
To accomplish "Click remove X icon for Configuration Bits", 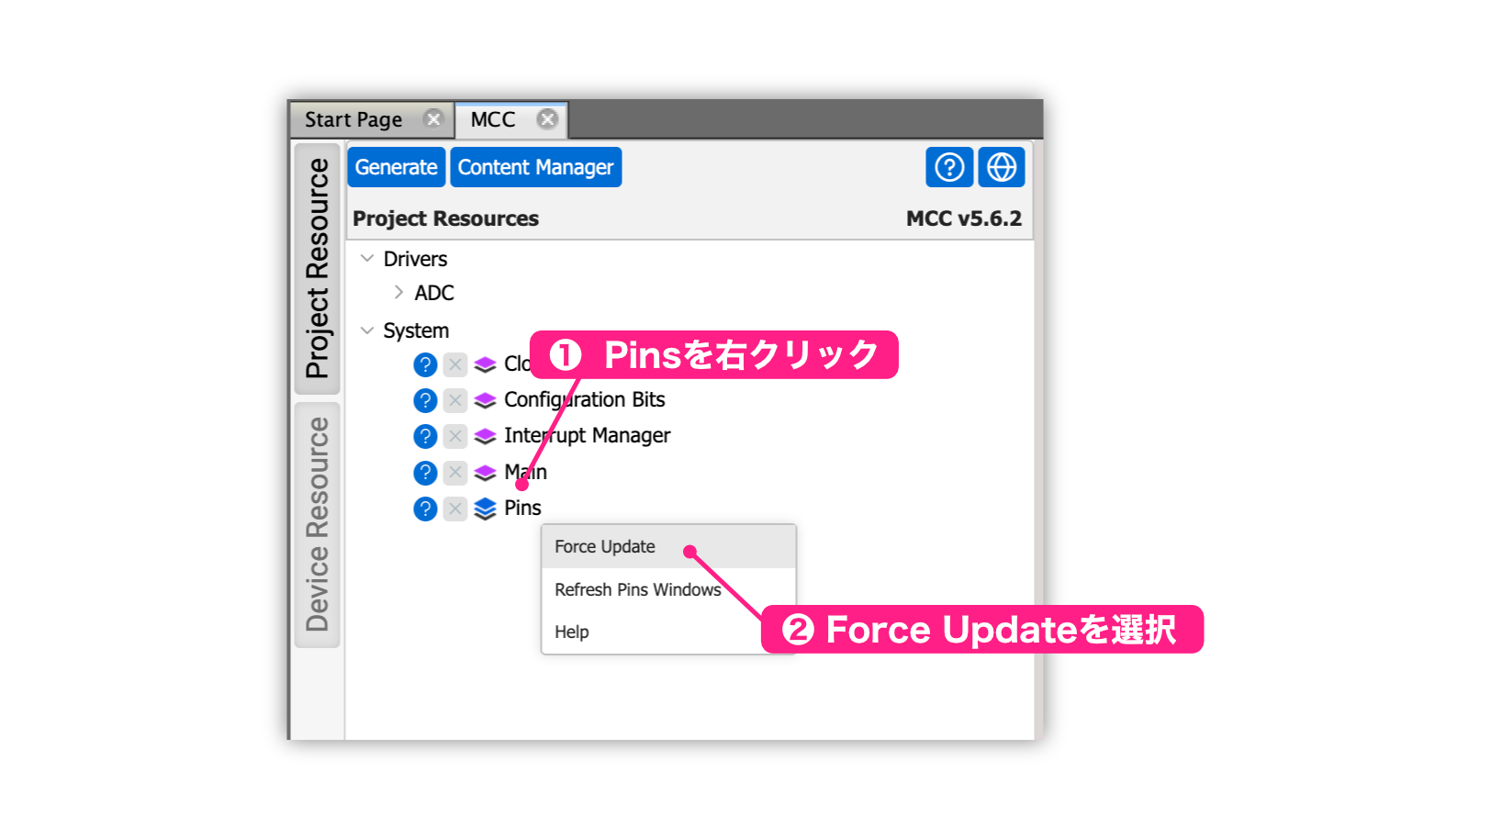I will (455, 400).
